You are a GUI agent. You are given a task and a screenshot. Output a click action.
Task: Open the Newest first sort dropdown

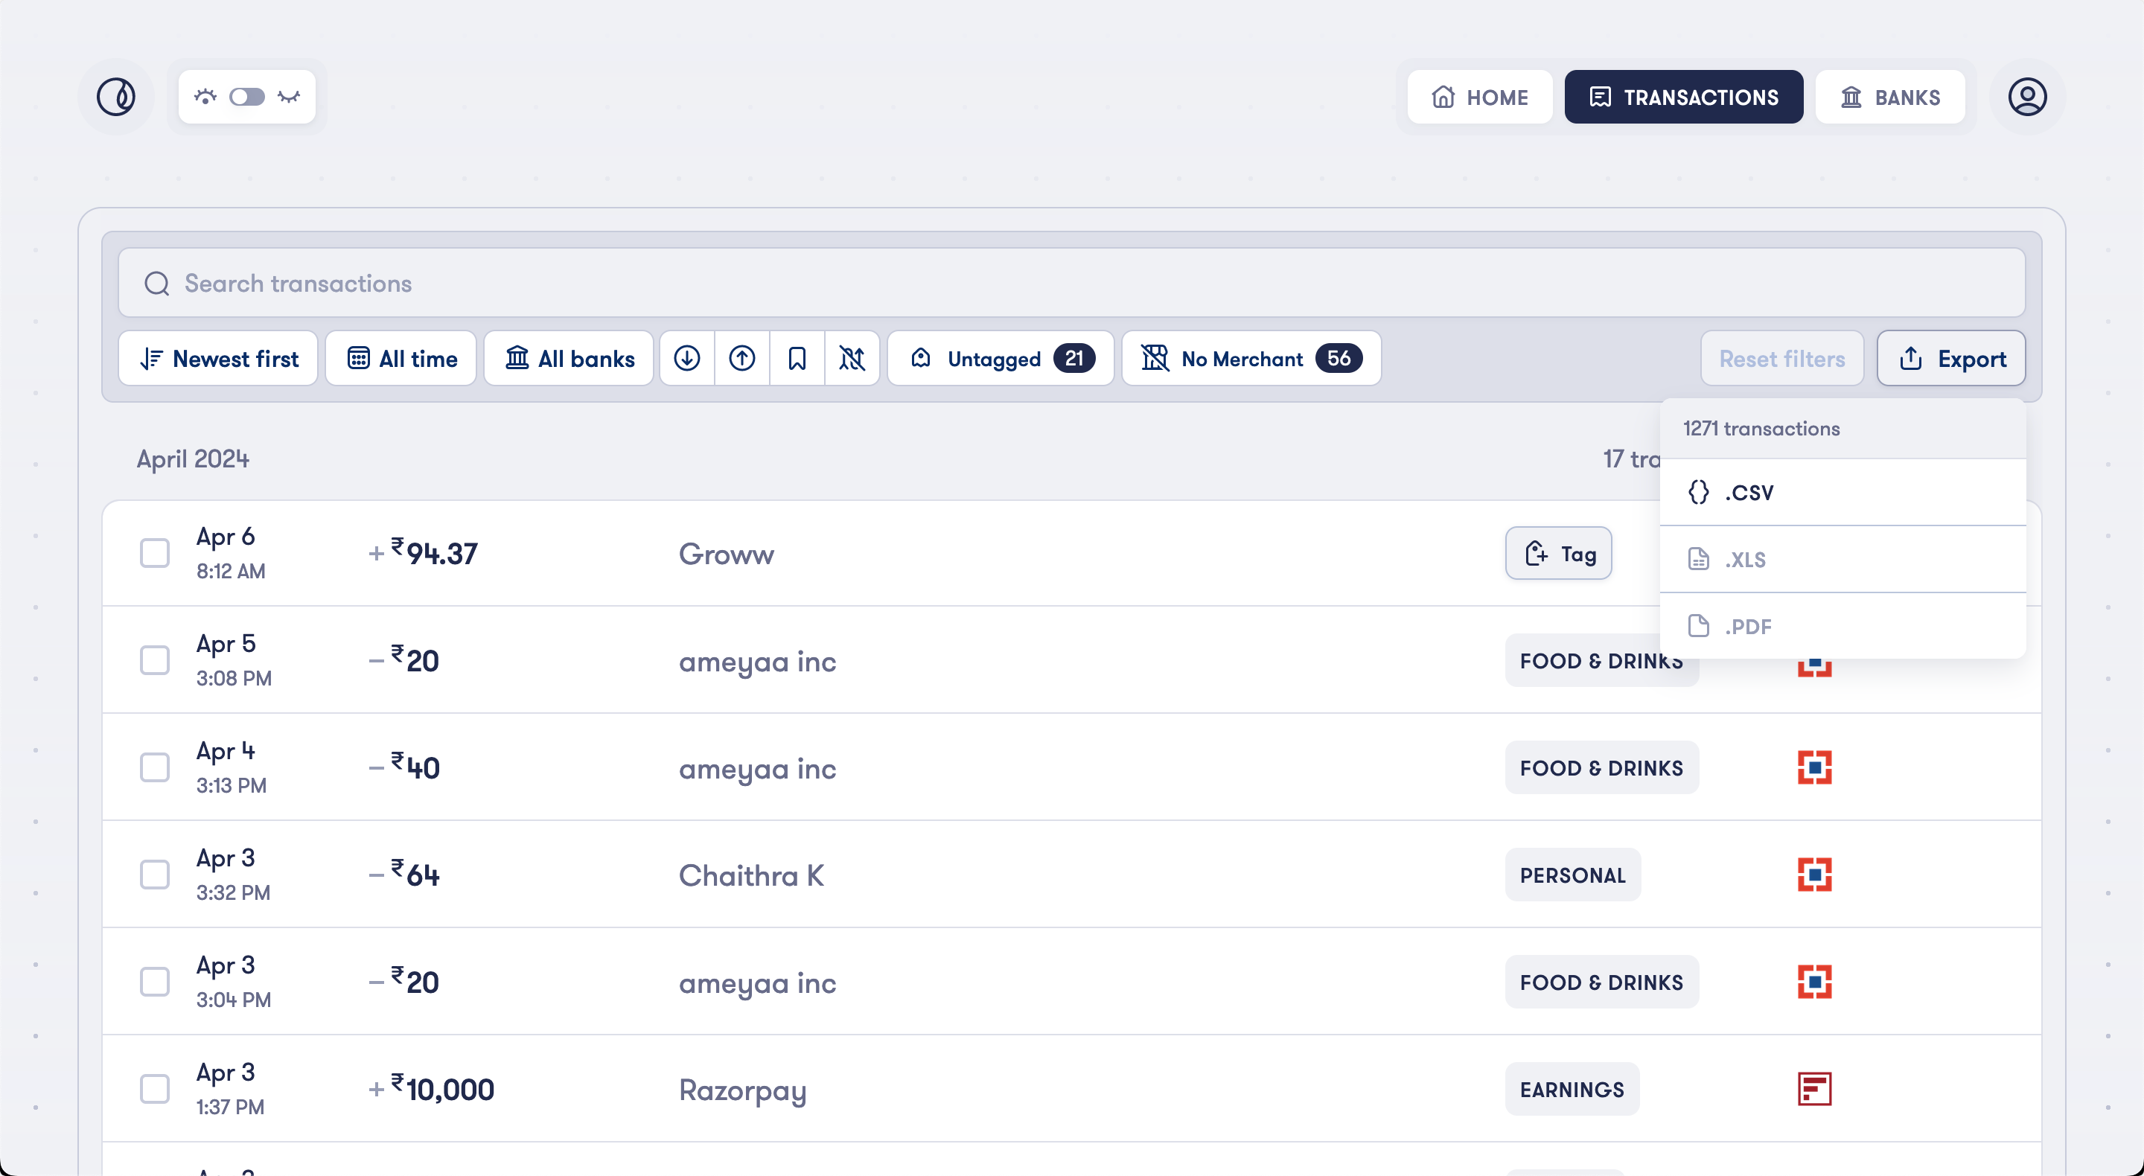point(218,359)
